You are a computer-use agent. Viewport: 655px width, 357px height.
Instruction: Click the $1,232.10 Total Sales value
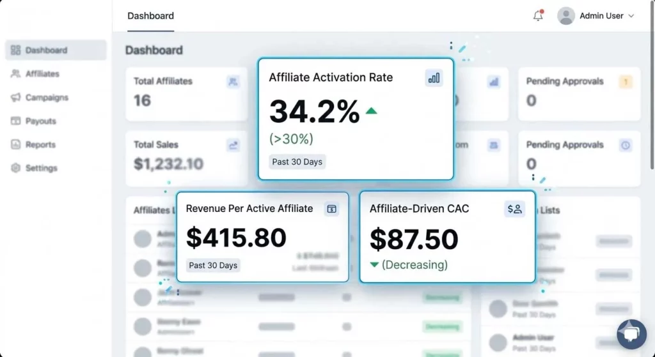click(x=168, y=164)
